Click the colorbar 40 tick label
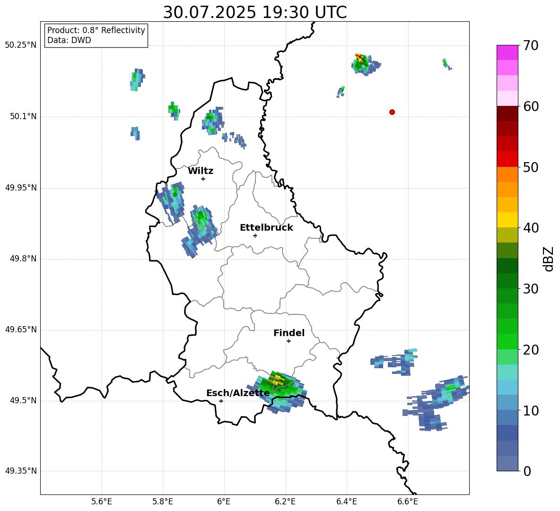 [531, 228]
